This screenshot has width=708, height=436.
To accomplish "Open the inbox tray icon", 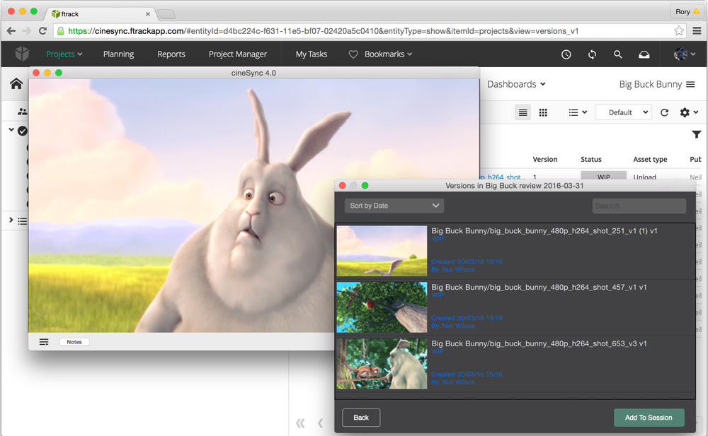I will [x=644, y=54].
